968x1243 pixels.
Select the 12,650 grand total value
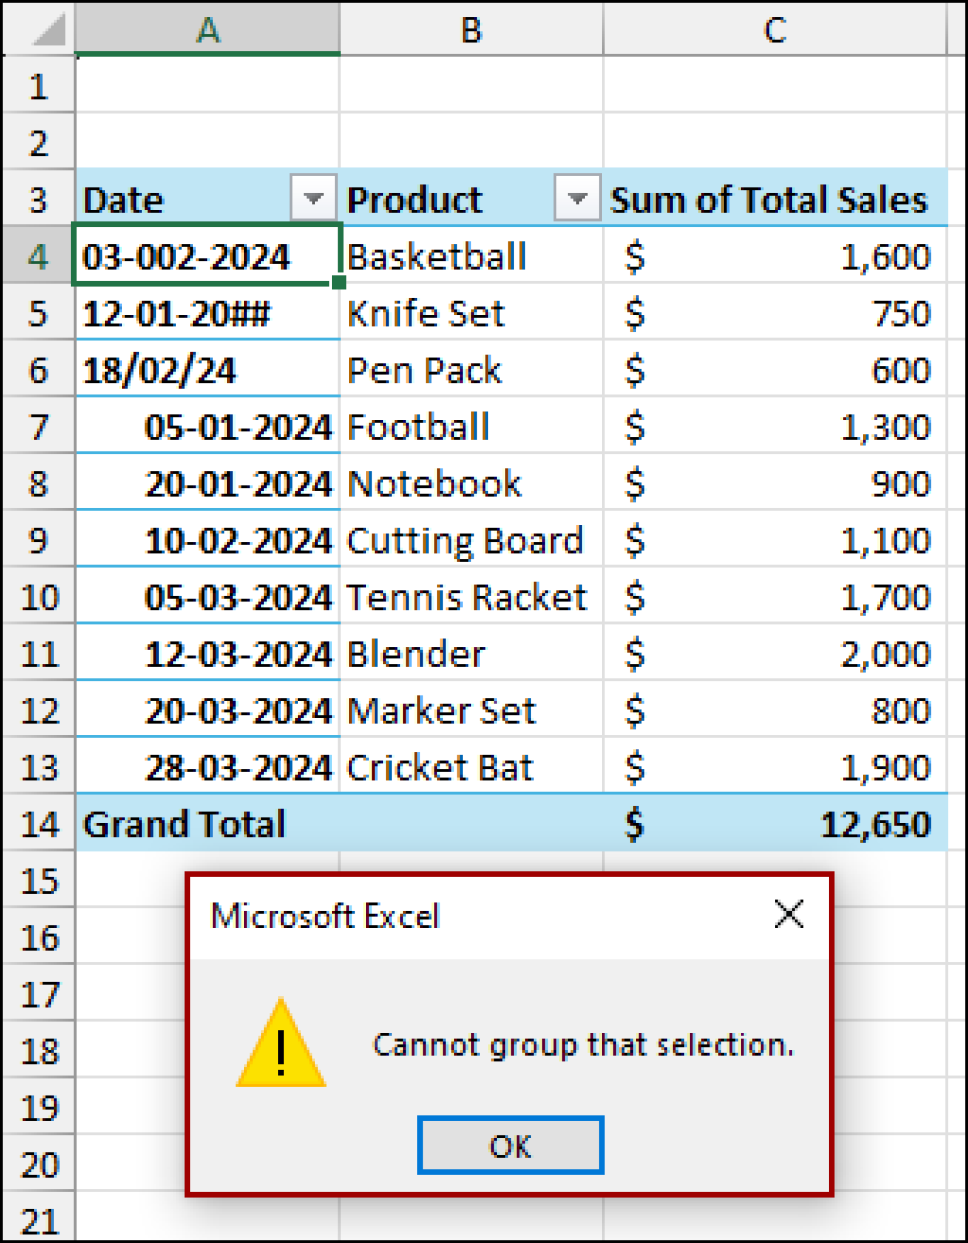[775, 824]
